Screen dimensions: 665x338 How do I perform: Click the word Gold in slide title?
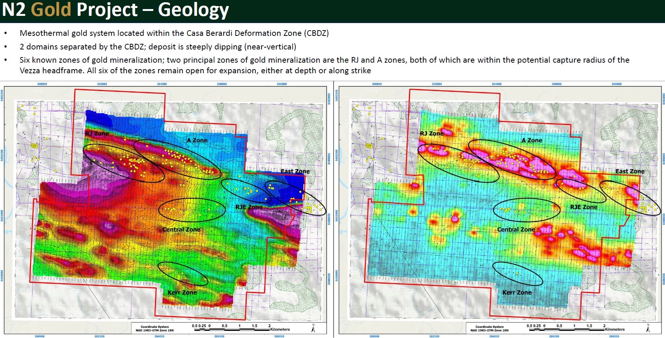[51, 9]
